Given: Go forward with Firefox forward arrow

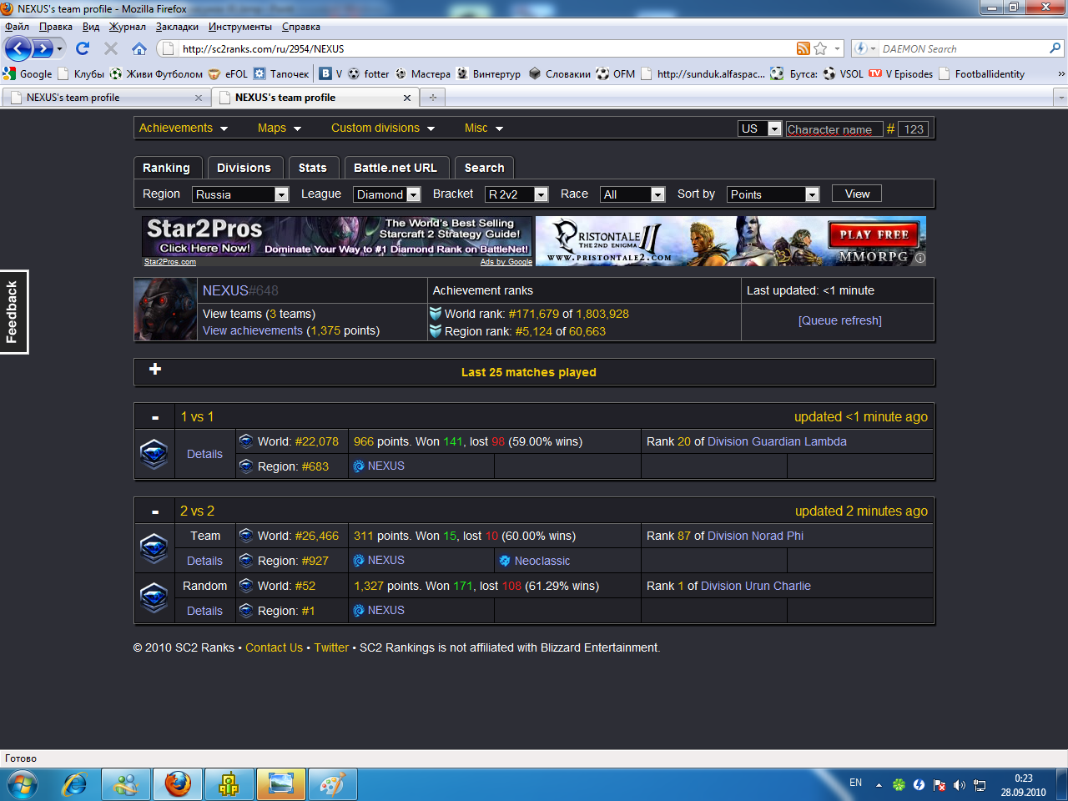Looking at the screenshot, I should pos(43,48).
